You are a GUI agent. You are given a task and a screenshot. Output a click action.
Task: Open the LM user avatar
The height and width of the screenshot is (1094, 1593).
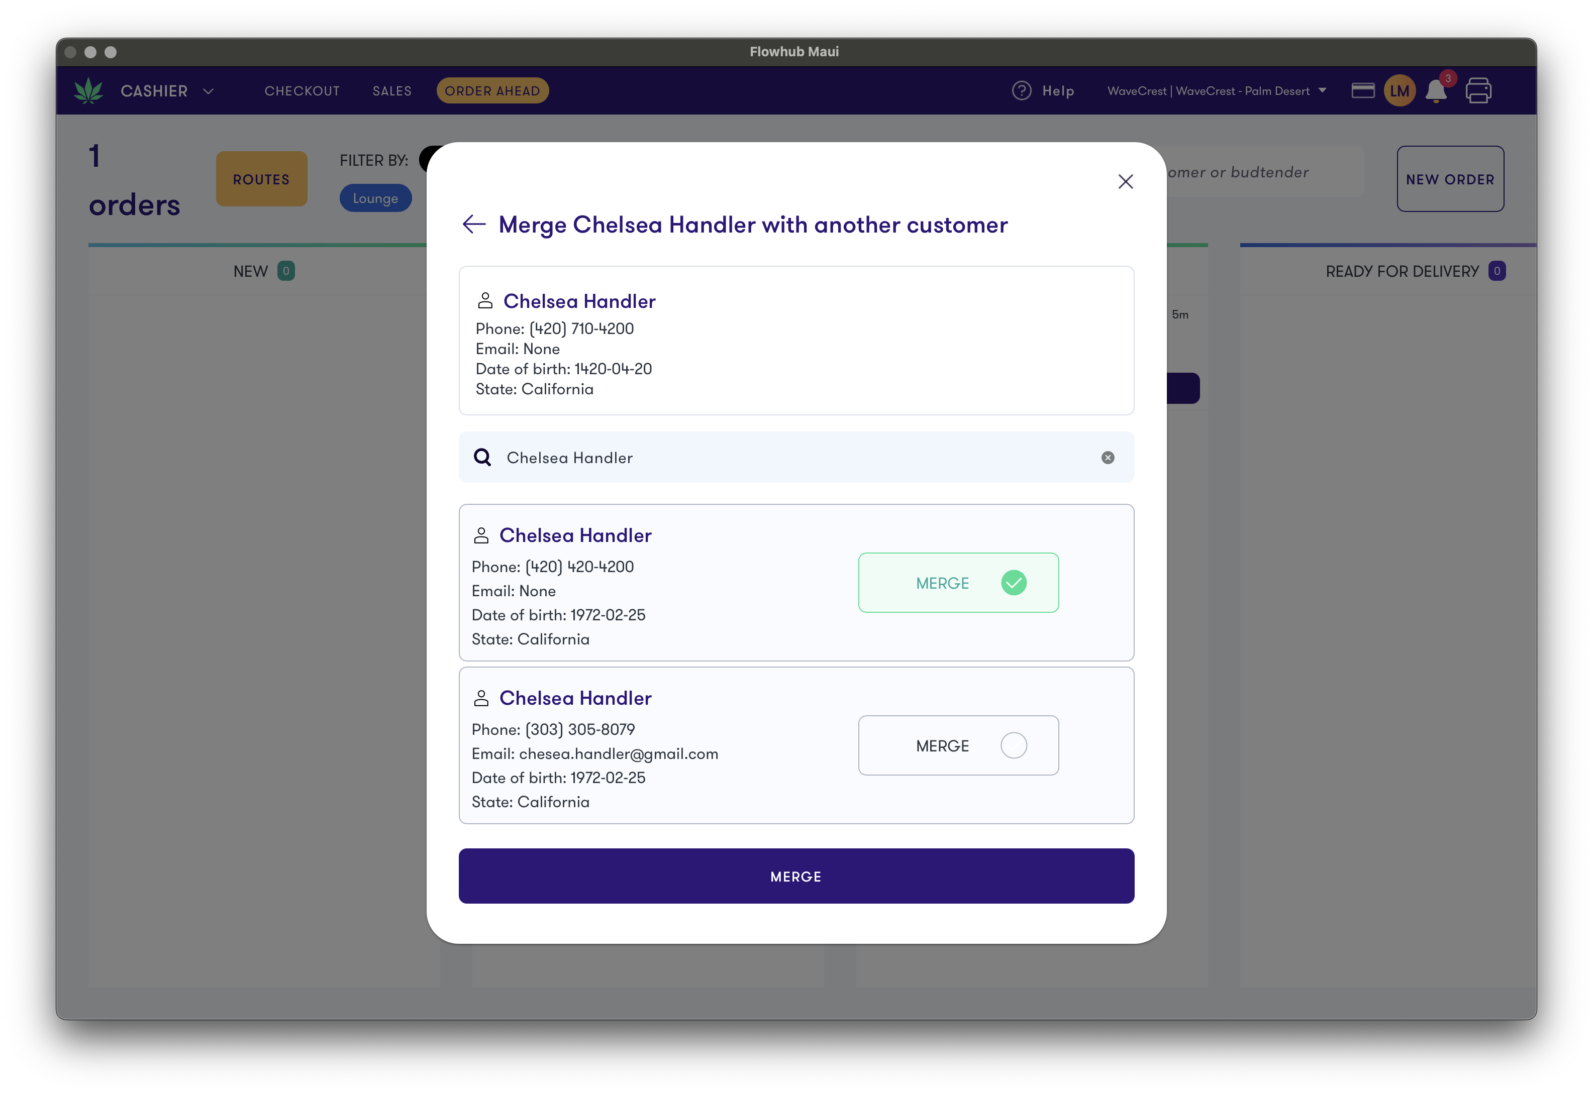coord(1399,90)
